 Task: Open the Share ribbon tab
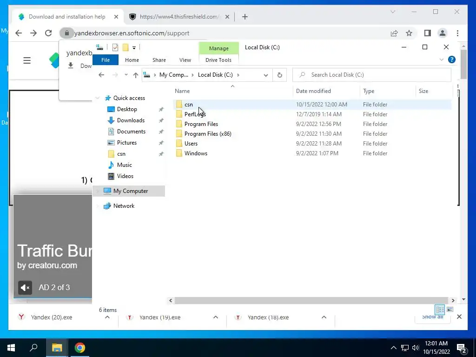pyautogui.click(x=159, y=60)
